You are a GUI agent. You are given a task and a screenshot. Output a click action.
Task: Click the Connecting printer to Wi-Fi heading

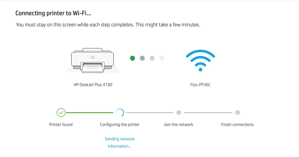pos(53,13)
